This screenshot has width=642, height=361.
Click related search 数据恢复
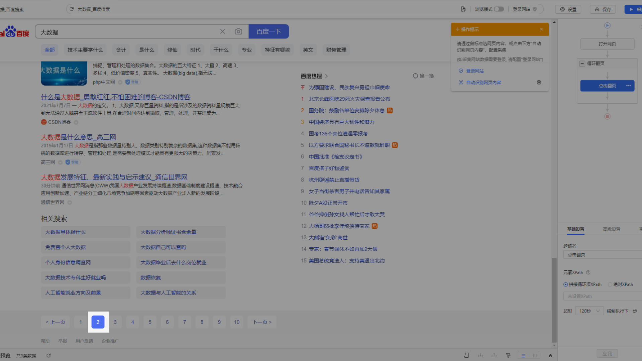[181, 278]
